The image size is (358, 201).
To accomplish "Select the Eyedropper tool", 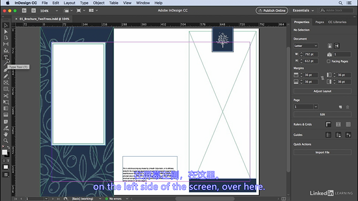I will [x=6, y=128].
